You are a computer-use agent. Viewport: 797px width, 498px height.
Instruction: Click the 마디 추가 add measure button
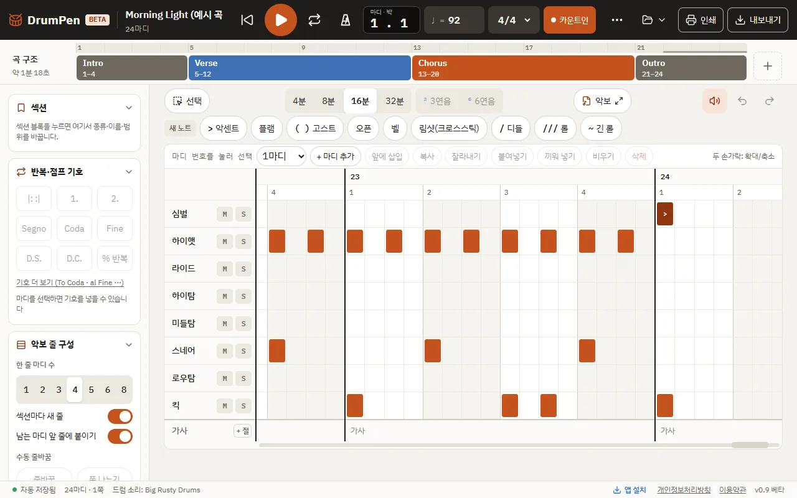click(335, 156)
